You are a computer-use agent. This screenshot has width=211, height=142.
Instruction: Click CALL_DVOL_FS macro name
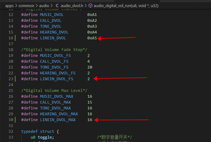tap(54, 61)
